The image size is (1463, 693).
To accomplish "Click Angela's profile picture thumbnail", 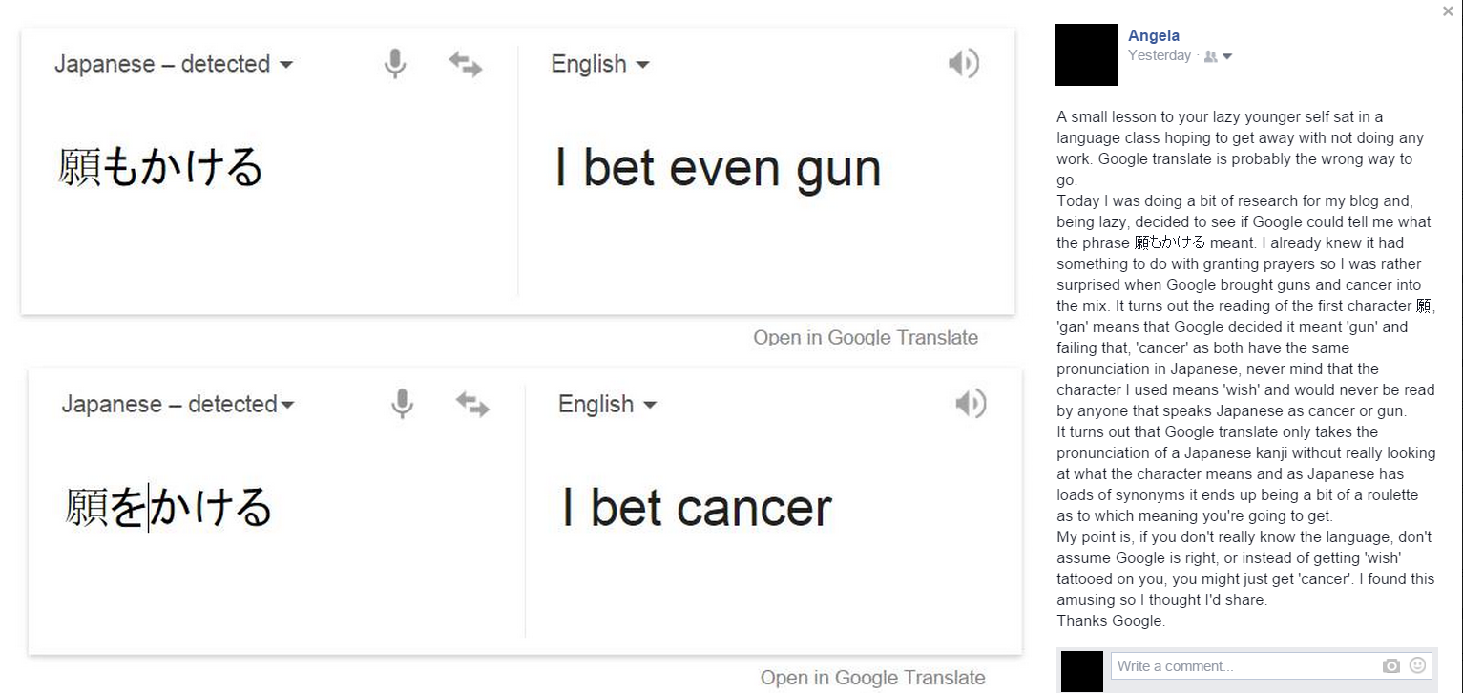I will tap(1087, 54).
